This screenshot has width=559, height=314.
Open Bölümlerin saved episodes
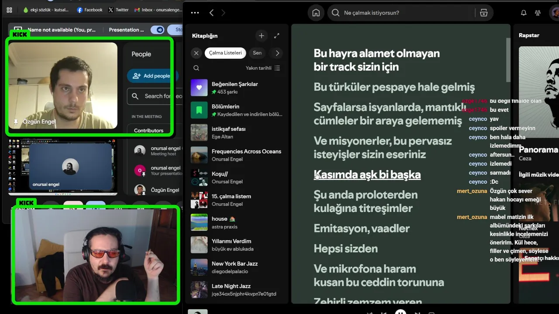click(237, 110)
